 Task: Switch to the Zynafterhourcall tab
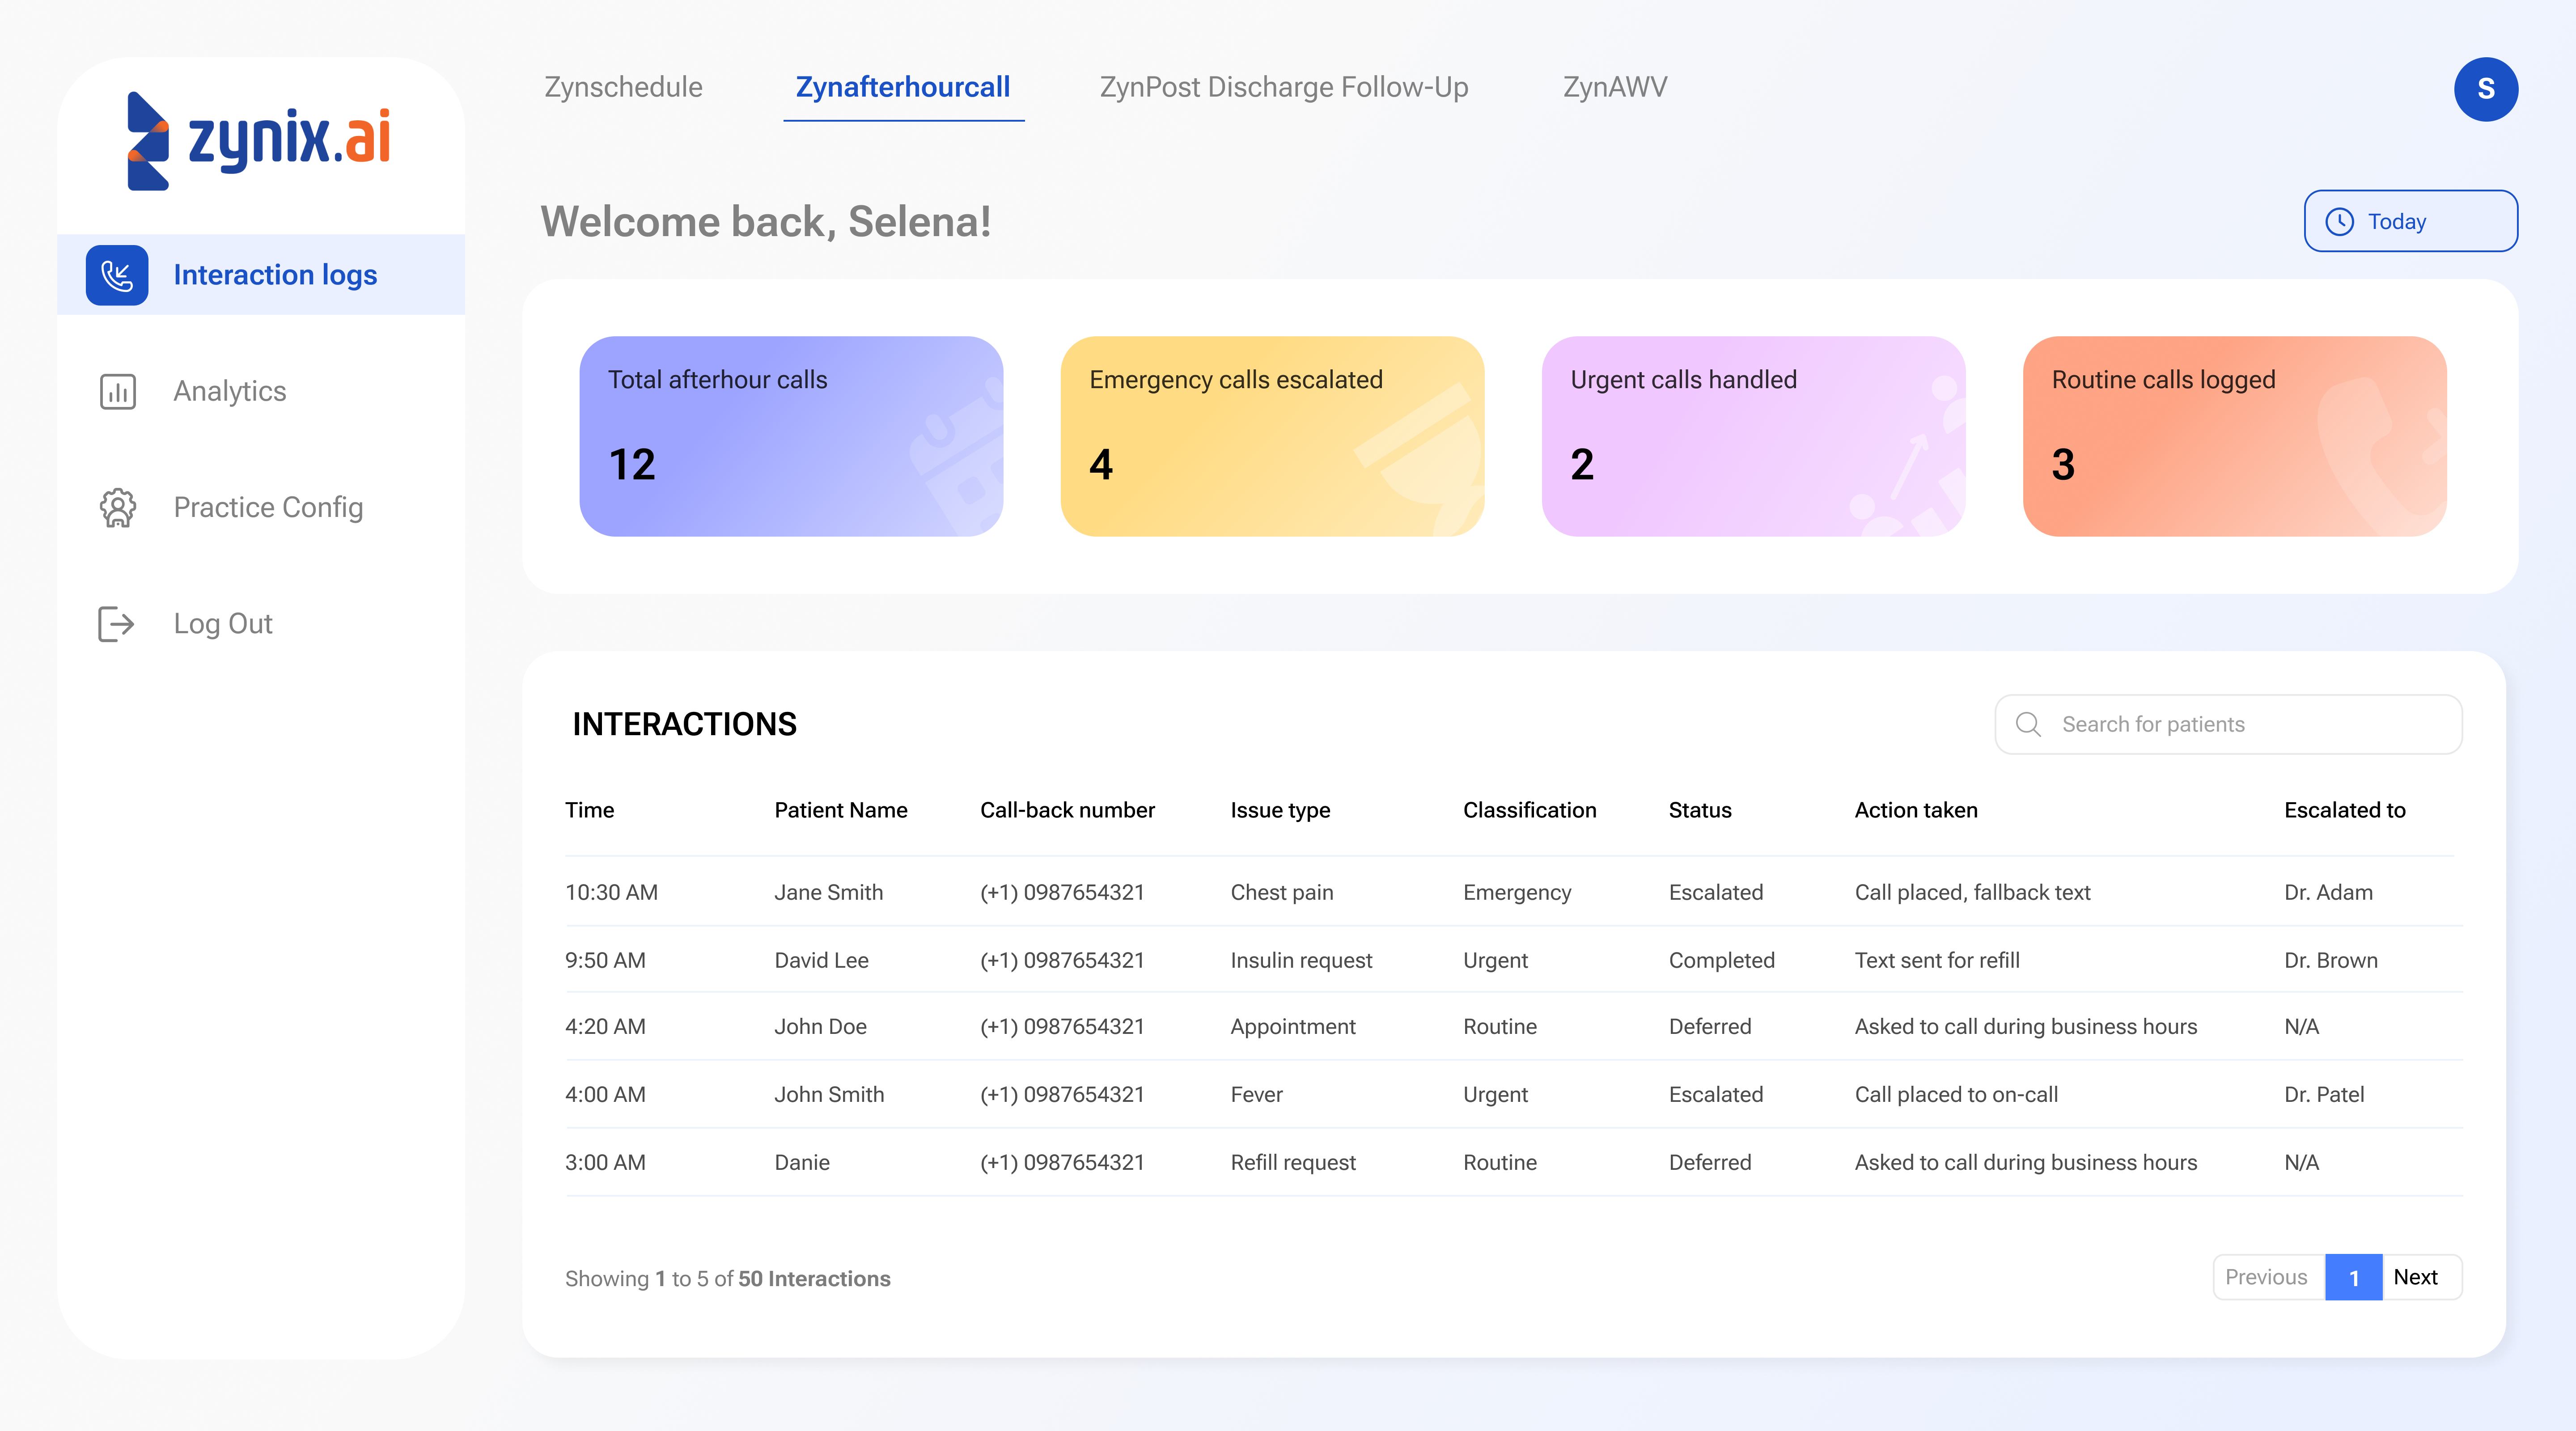pos(903,87)
